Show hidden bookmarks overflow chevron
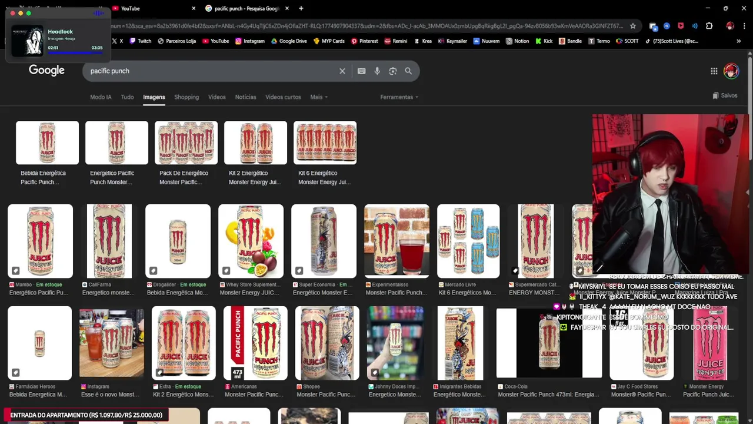 (739, 41)
